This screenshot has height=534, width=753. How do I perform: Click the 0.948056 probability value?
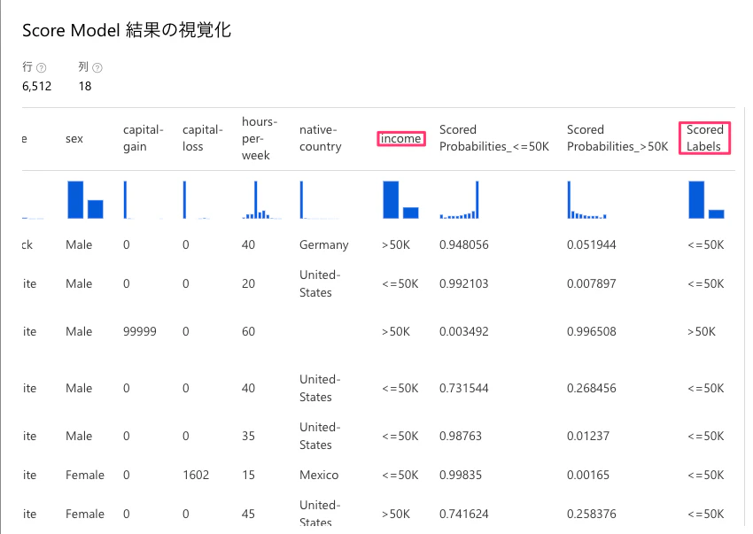tap(464, 245)
